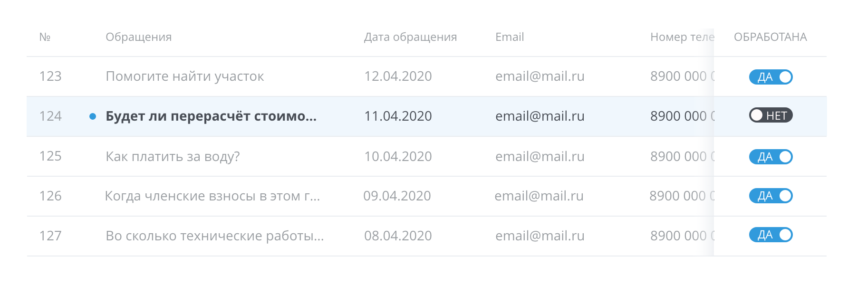Click email address in row 125
848x285 pixels.
pyautogui.click(x=540, y=156)
